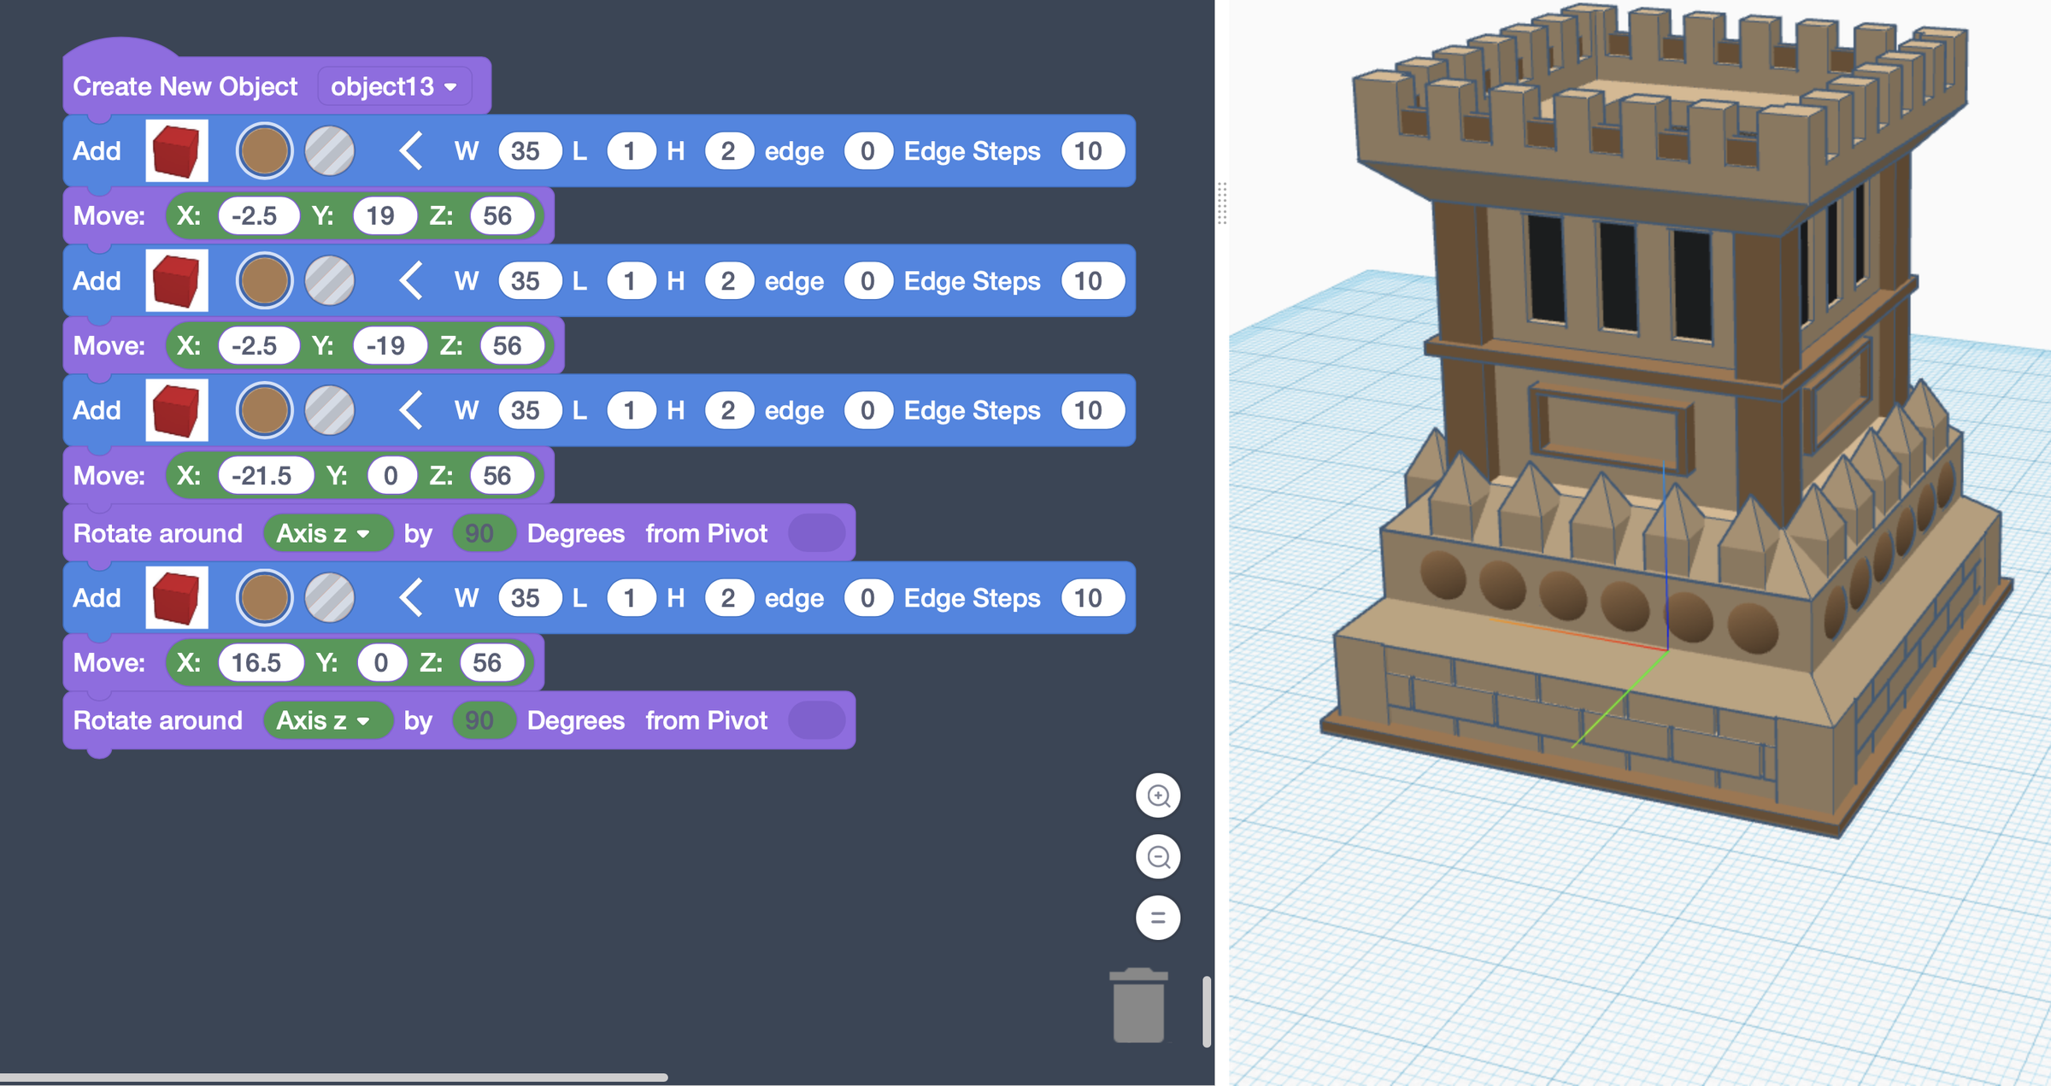Open the Axis z dropdown in the first Rotate block
The height and width of the screenshot is (1086, 2051).
click(328, 532)
